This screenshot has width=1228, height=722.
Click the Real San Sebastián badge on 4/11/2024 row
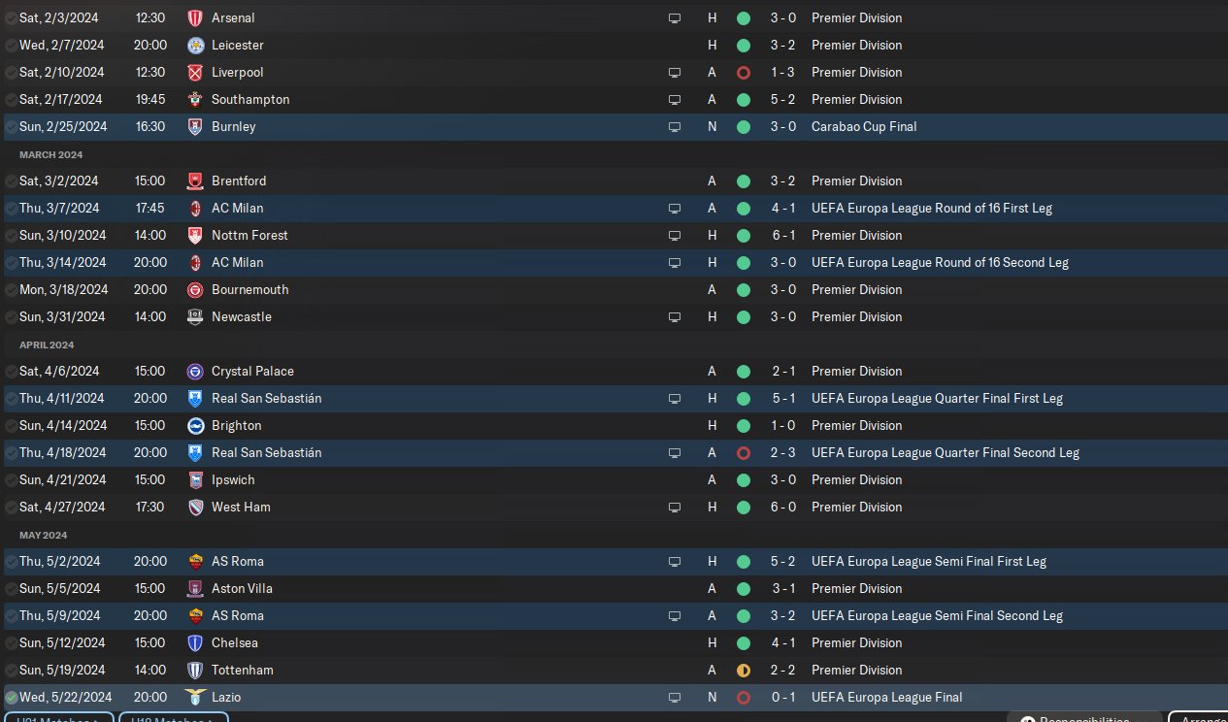coord(195,398)
